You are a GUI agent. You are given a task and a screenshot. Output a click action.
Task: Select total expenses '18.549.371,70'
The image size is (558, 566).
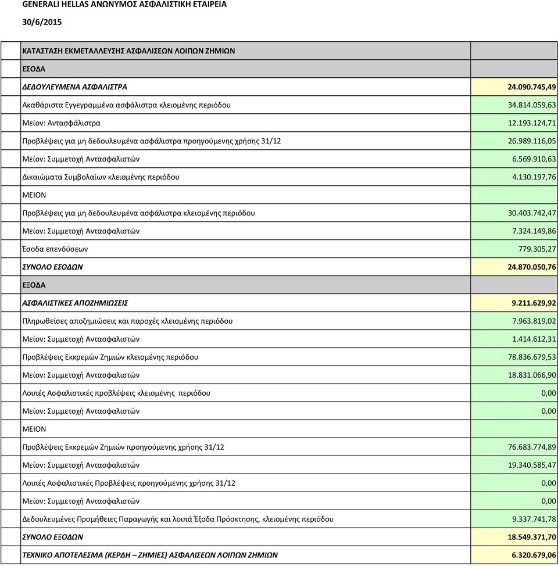pyautogui.click(x=532, y=537)
